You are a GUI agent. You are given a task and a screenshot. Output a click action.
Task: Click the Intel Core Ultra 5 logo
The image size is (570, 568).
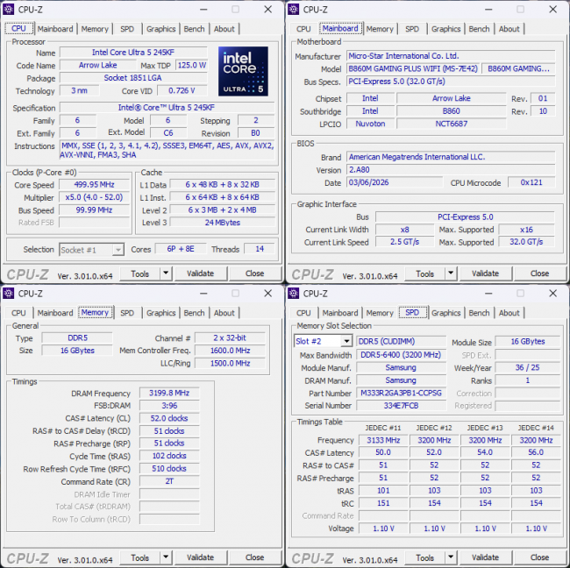243,71
